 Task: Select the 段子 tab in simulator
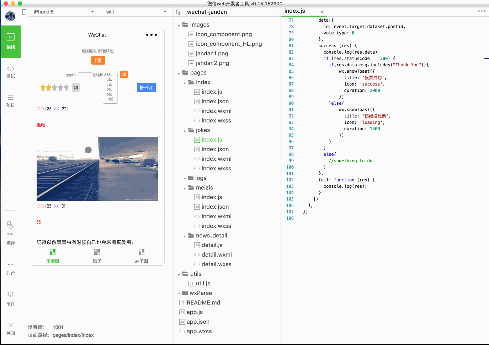click(97, 256)
